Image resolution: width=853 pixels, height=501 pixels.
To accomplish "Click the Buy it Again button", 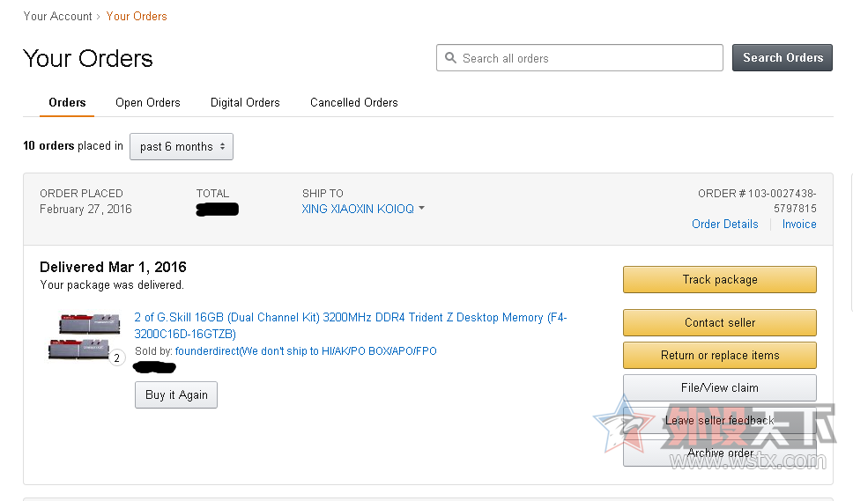I will (176, 394).
